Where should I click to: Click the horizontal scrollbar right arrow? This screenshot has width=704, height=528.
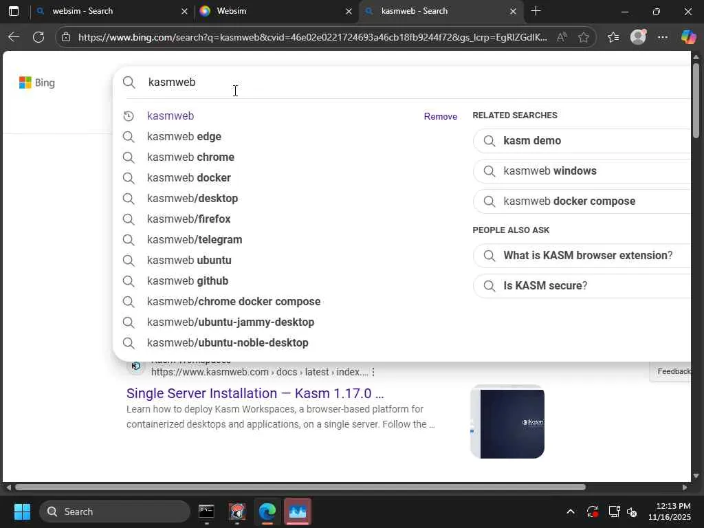[x=685, y=487]
